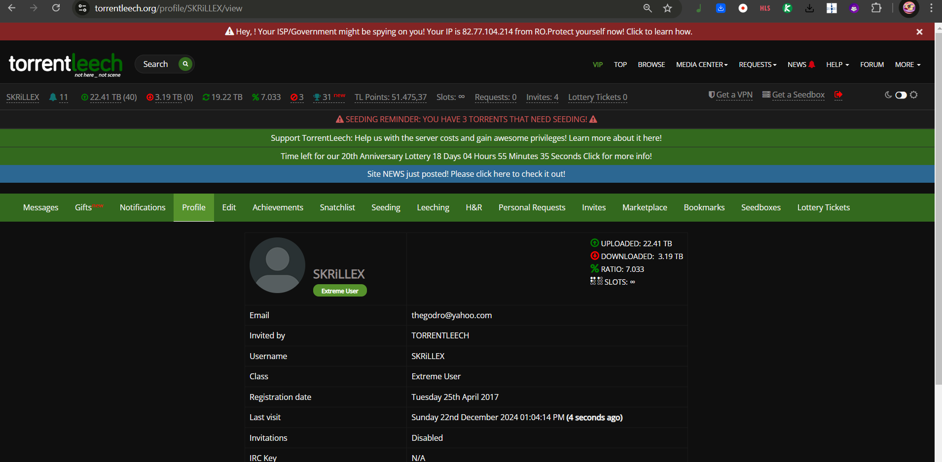Screen dimensions: 942x462
Task: Click the crescent moon dark-mode icon
Action: [x=888, y=95]
